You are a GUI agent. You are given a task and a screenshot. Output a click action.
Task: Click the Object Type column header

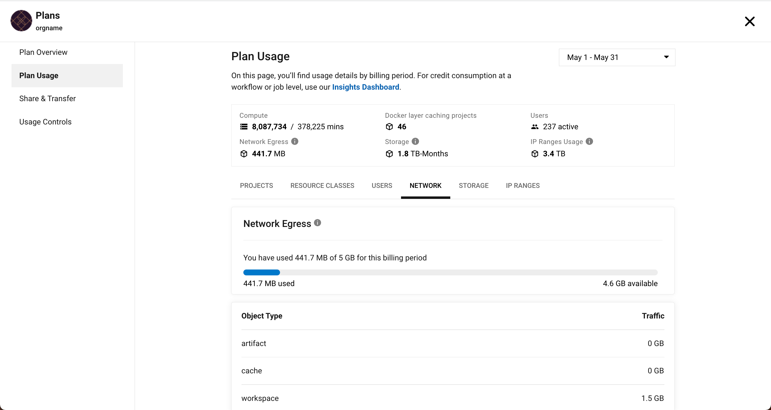(x=262, y=316)
